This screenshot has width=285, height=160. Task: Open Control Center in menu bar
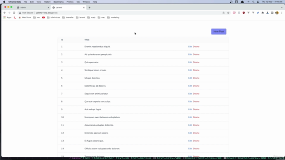[x=258, y=2]
